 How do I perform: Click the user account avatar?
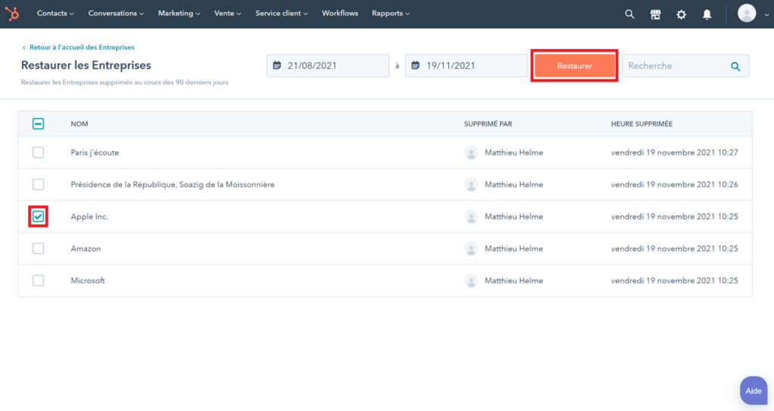(747, 14)
